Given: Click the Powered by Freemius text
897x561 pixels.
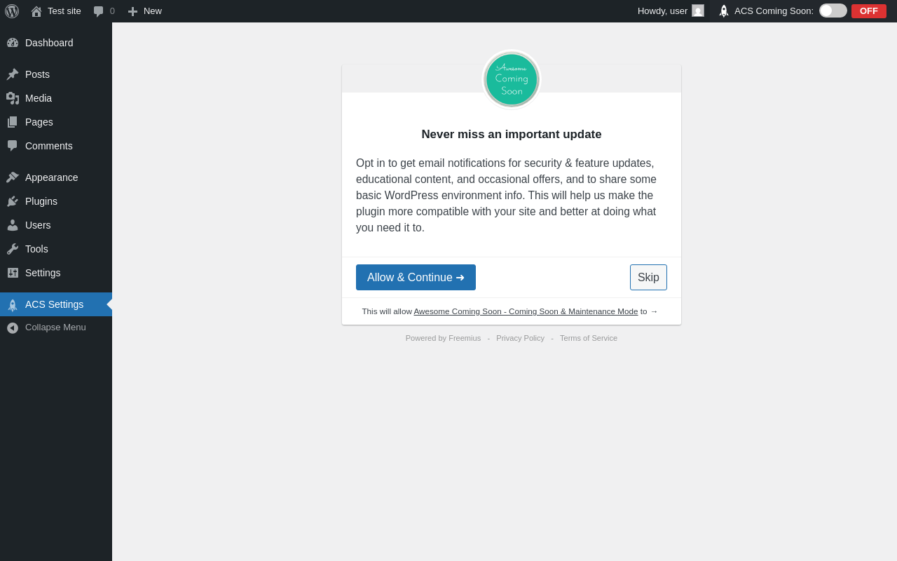Looking at the screenshot, I should (x=443, y=338).
